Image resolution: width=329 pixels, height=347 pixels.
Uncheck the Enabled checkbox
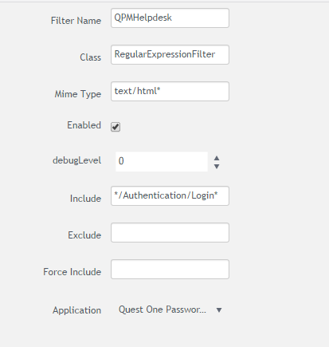116,127
